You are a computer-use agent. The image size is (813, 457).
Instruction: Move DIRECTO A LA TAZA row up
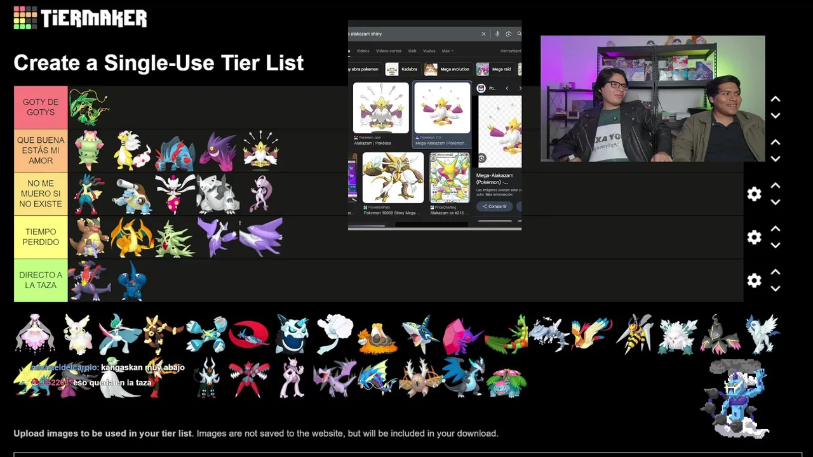(x=776, y=272)
